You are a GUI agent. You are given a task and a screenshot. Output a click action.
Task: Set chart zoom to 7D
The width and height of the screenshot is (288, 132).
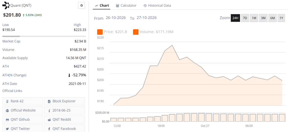245,18
